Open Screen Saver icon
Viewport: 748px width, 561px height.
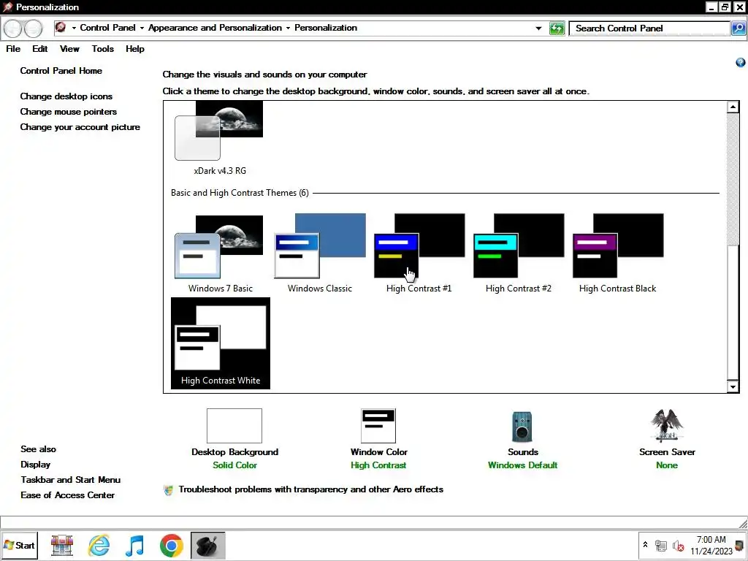666,426
